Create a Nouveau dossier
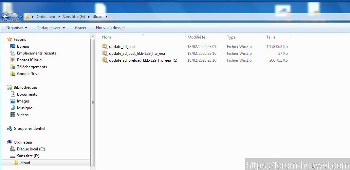This screenshot has height=170, width=350. [x=110, y=28]
